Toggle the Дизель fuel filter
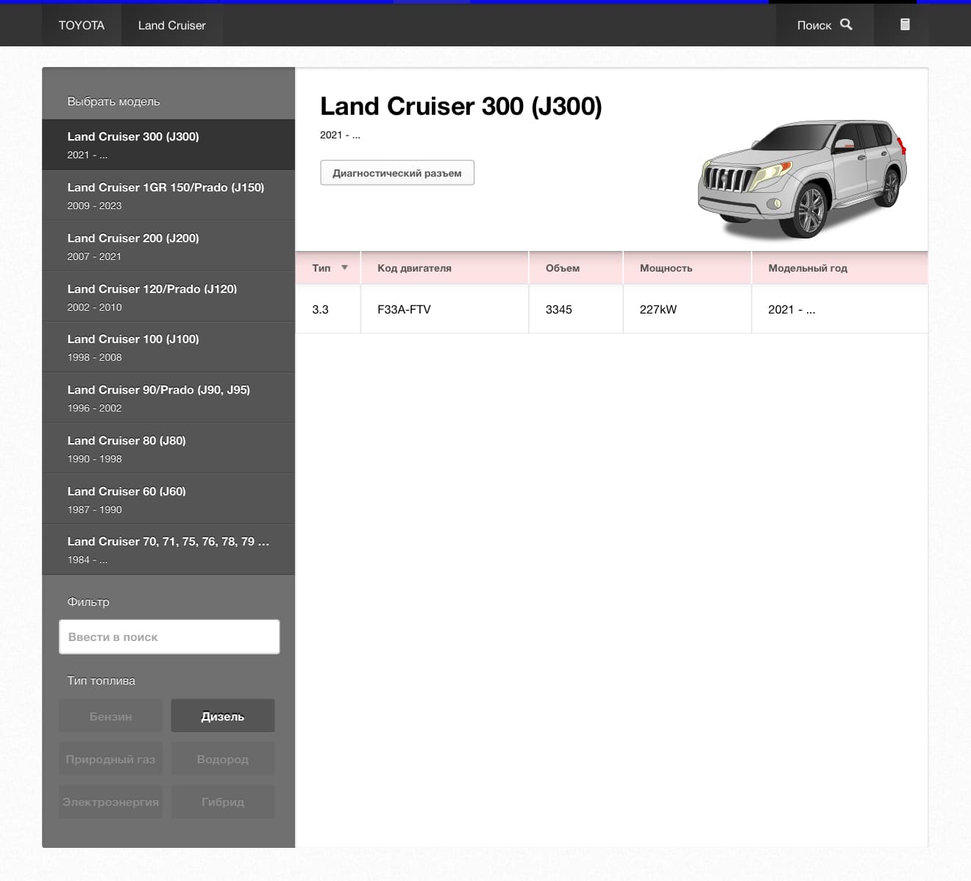Screen dimensions: 971x881 (x=223, y=716)
